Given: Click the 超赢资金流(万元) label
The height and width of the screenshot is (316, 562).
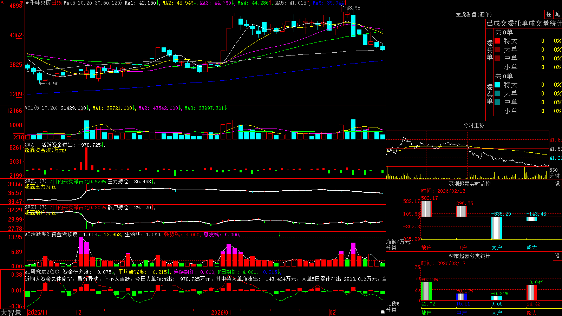Looking at the screenshot, I should (45, 150).
